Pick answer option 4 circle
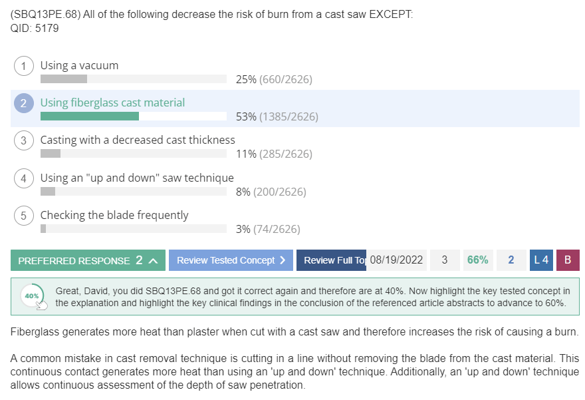Viewport: 585px width, 400px height. 24,178
